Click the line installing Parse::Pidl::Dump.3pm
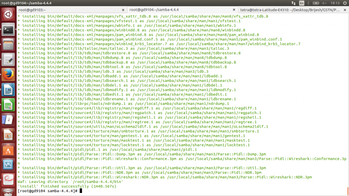 142,154
